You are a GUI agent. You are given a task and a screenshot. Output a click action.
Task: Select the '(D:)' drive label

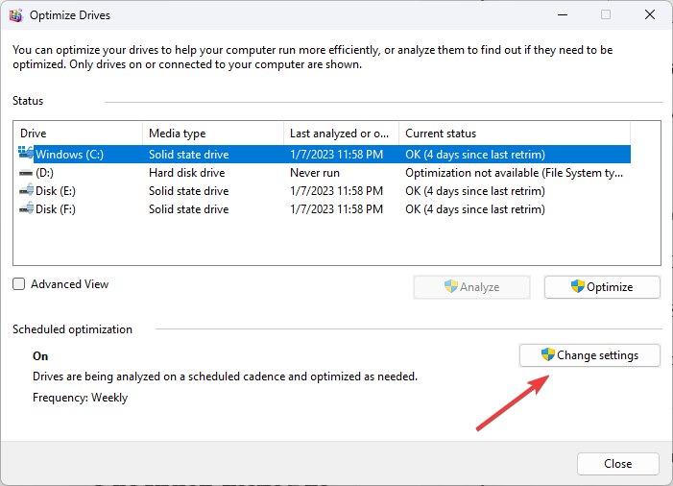(x=44, y=173)
